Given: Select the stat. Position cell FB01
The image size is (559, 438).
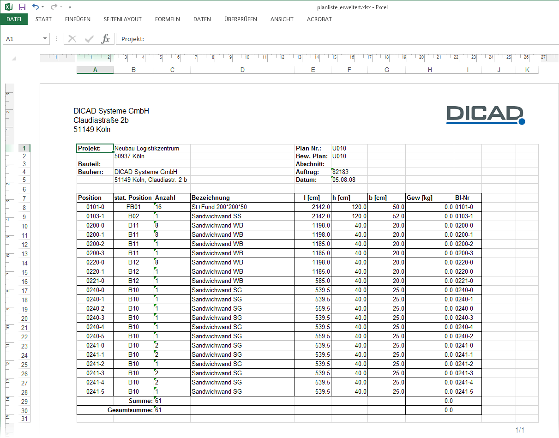Looking at the screenshot, I should (x=133, y=207).
